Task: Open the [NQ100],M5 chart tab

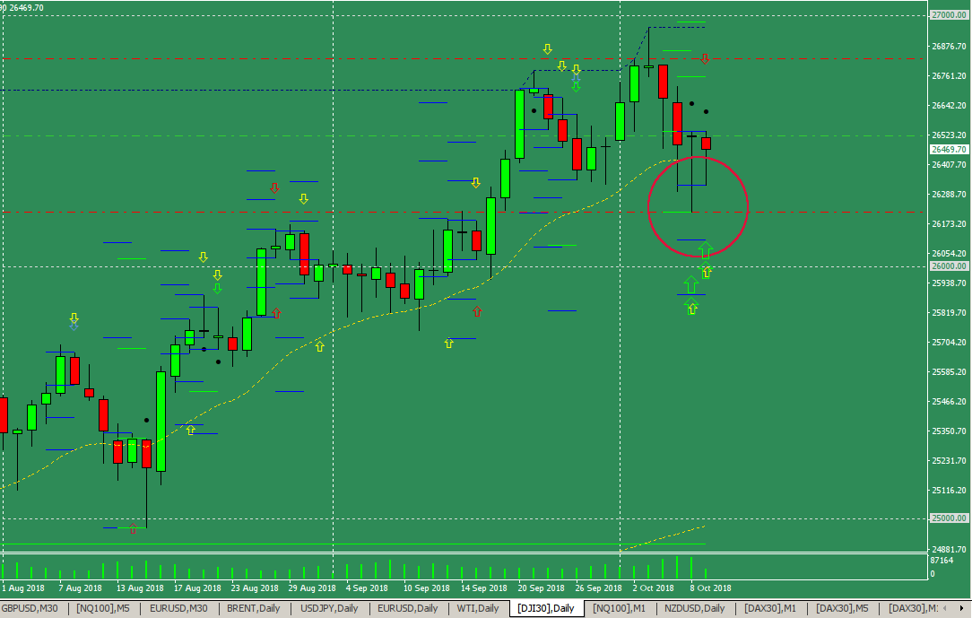Action: point(103,609)
